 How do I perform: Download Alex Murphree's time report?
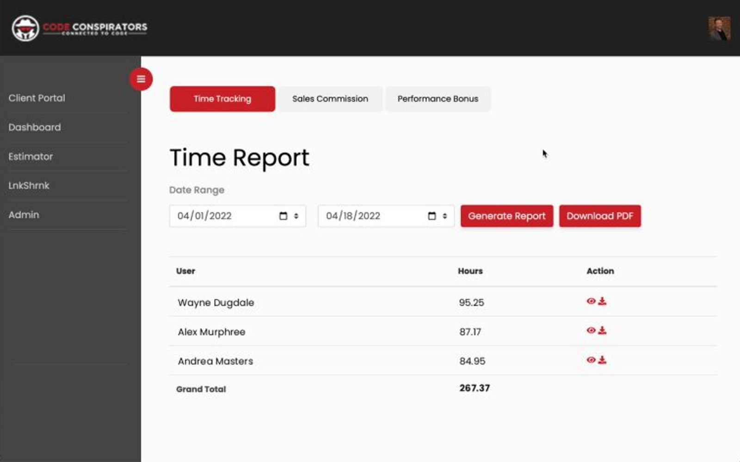click(602, 330)
